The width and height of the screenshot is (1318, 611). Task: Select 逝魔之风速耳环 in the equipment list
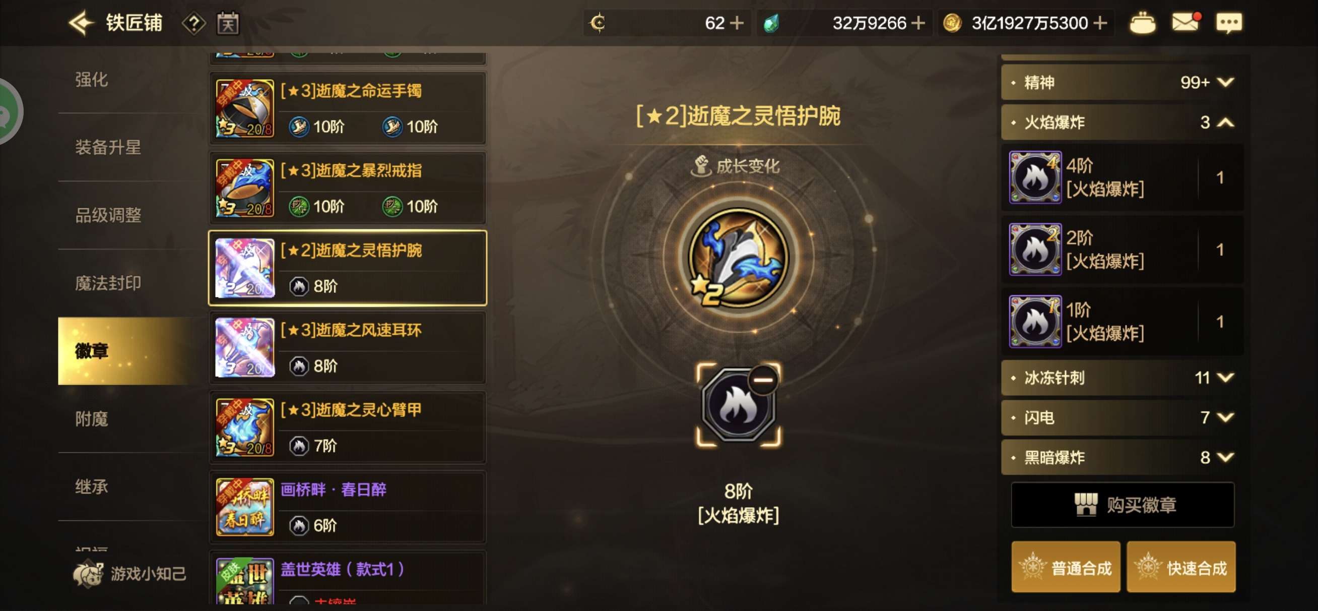(x=348, y=348)
